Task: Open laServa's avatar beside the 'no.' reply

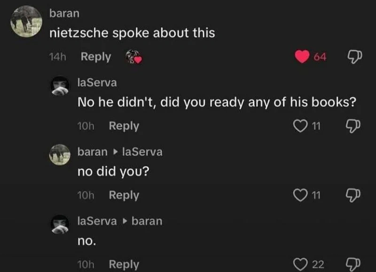Action: (60, 223)
